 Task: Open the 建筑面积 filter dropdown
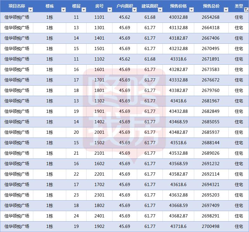(160, 10)
